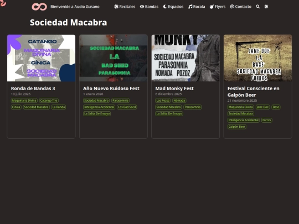Open the Contacto page
299x224 pixels.
tap(241, 7)
